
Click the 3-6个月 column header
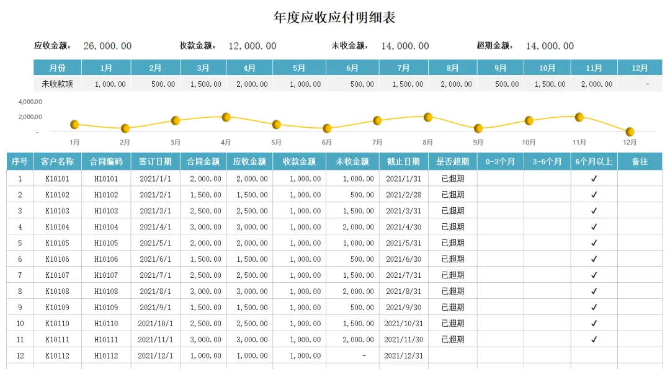click(547, 161)
